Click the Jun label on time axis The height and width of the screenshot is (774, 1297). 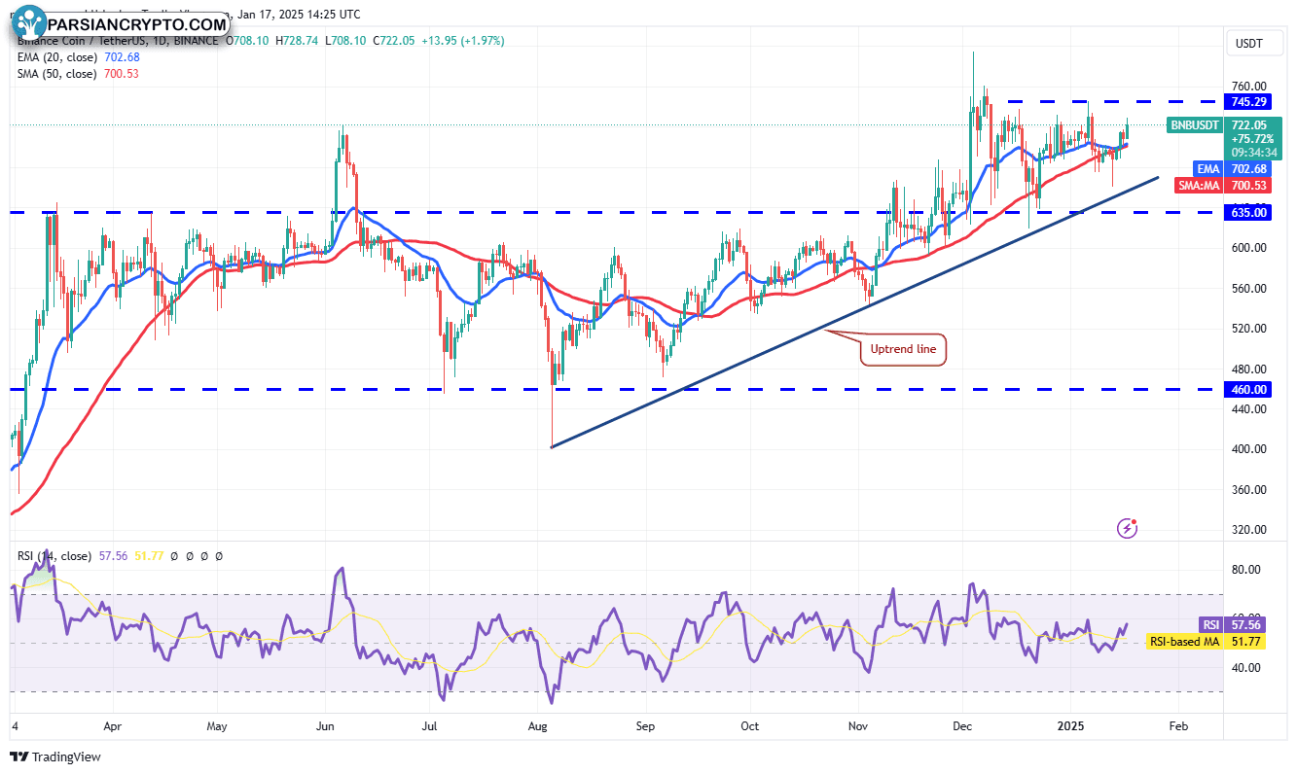click(326, 725)
